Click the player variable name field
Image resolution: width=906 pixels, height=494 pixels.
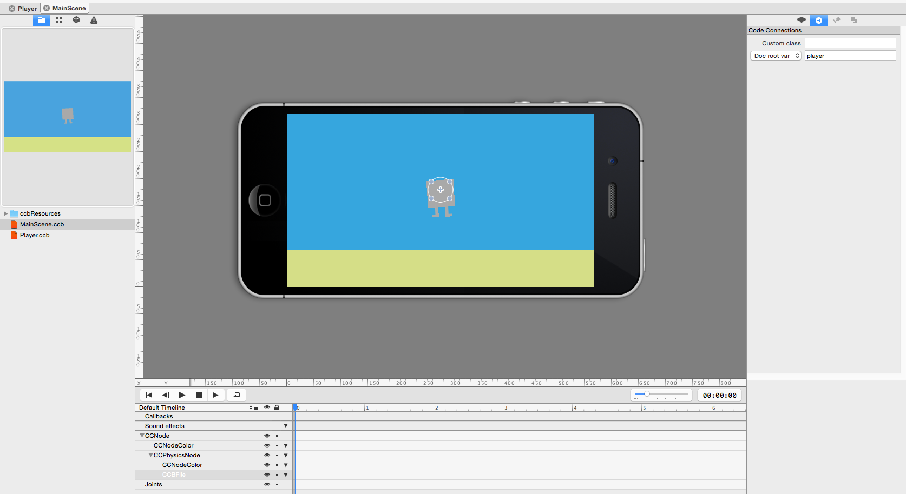click(x=850, y=56)
